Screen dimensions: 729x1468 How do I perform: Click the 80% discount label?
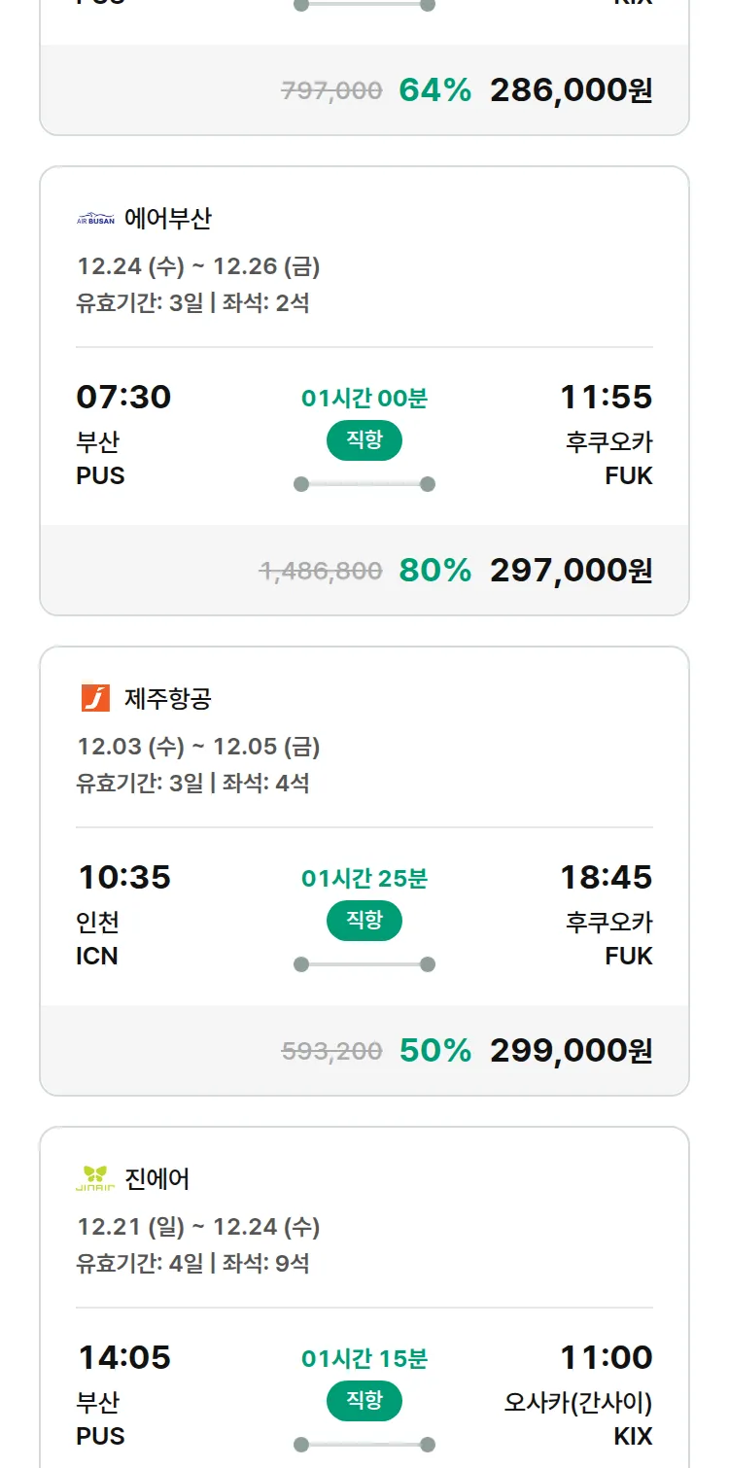tap(434, 570)
